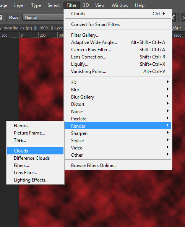The image size is (185, 227).
Task: Open the 3D menu in menu bar
Action: (86, 5)
